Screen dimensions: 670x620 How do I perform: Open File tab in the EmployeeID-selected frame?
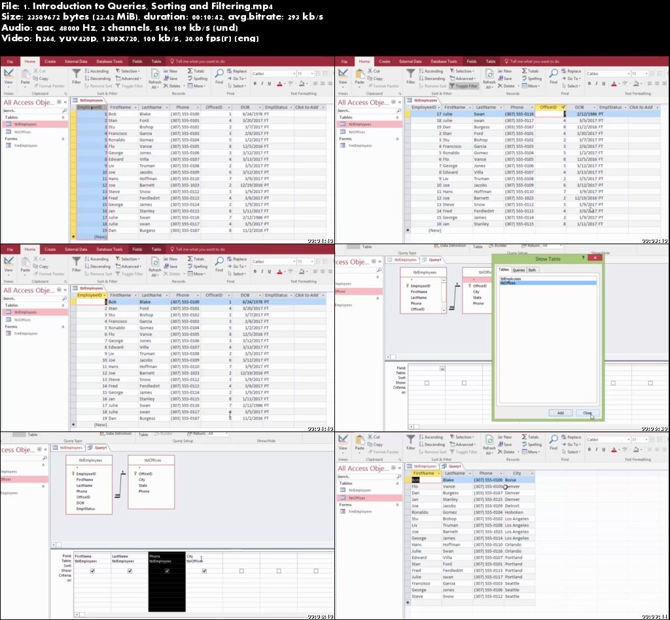pos(10,61)
